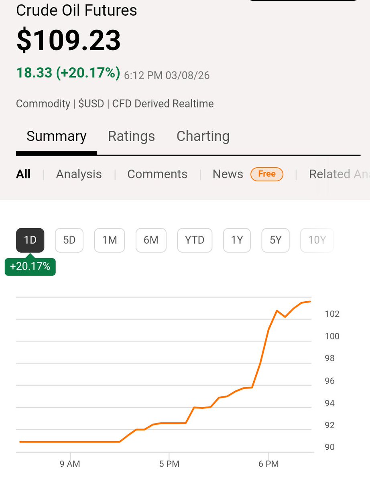
Task: Click the CFD Derived Realtime label
Action: (163, 104)
